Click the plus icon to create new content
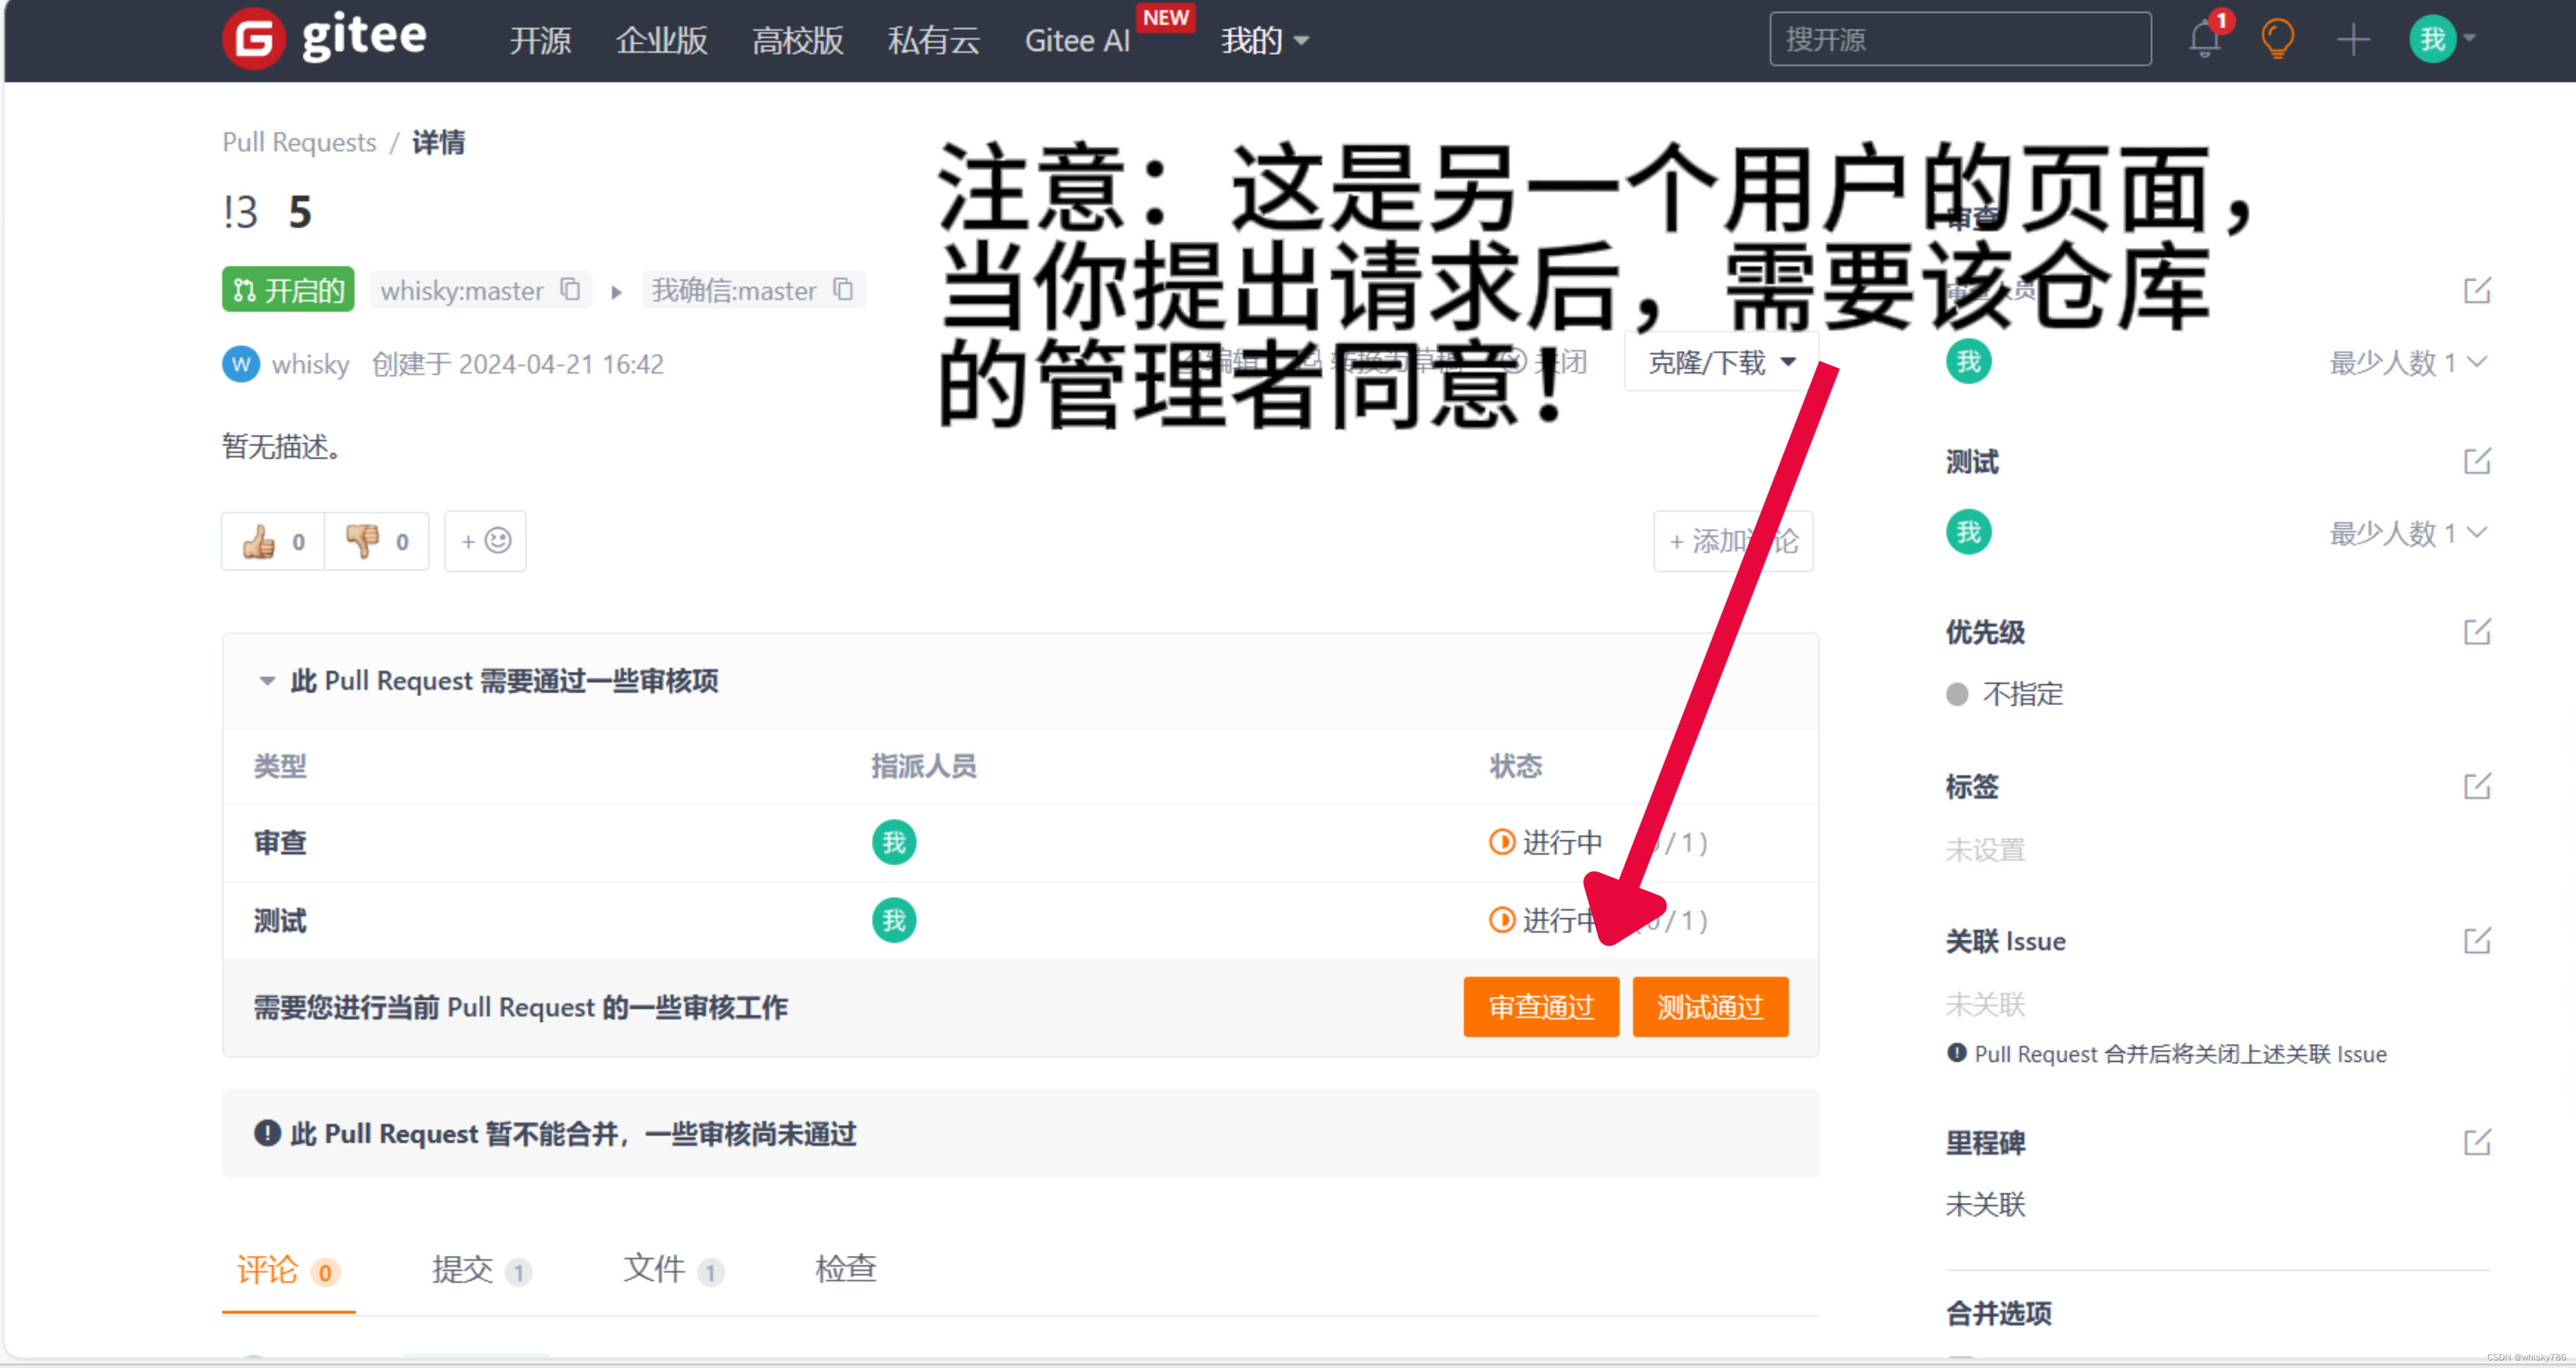Image resolution: width=2576 pixels, height=1368 pixels. point(2352,39)
